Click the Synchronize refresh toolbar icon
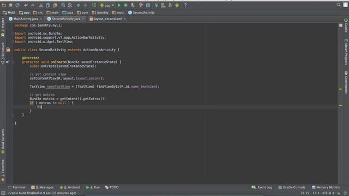The image size is (349, 196). [x=17, y=5]
